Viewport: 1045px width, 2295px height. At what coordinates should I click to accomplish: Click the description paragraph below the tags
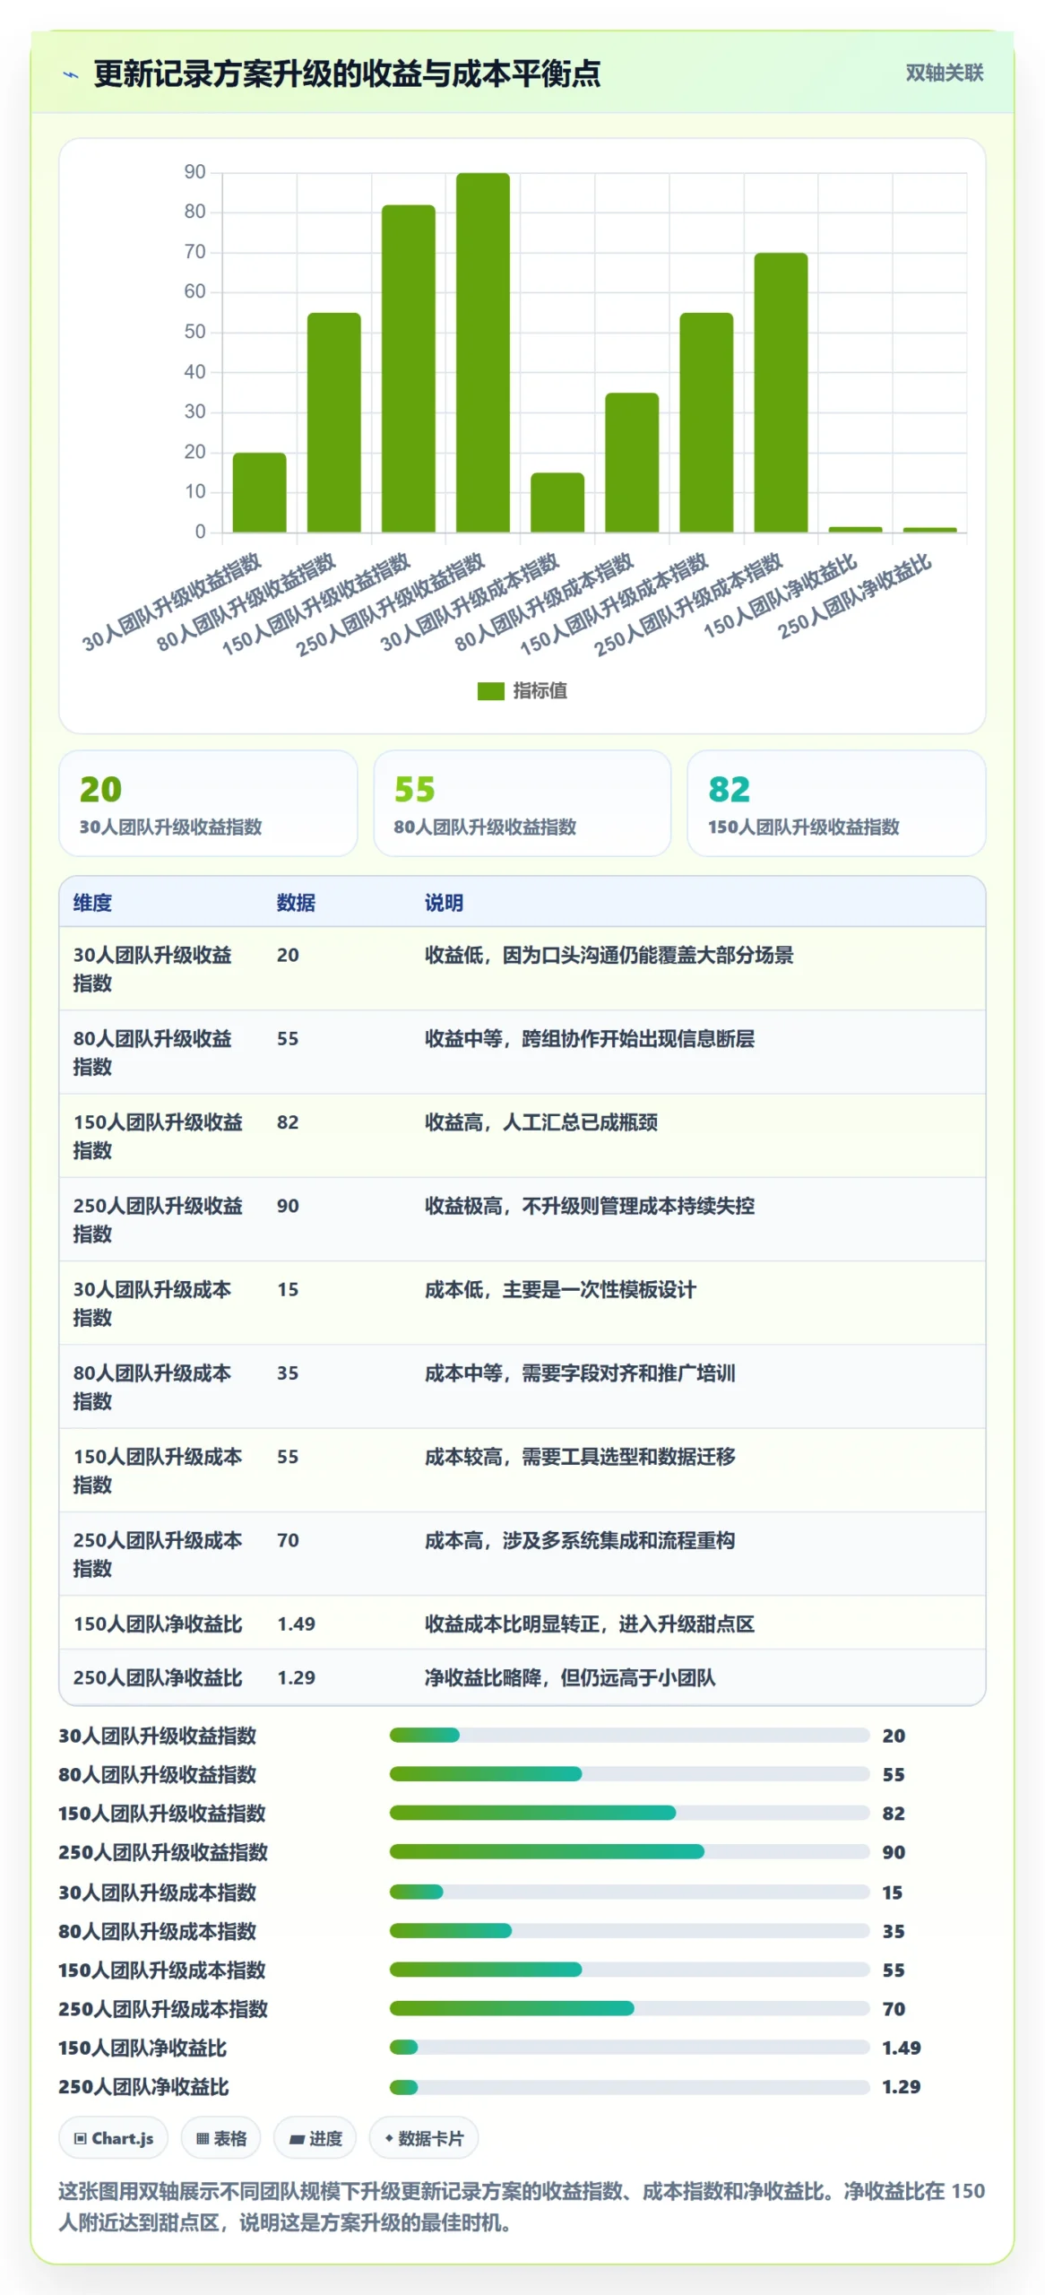tap(522, 2206)
